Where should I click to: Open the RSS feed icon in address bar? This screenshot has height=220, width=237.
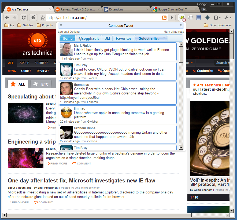tap(164, 18)
